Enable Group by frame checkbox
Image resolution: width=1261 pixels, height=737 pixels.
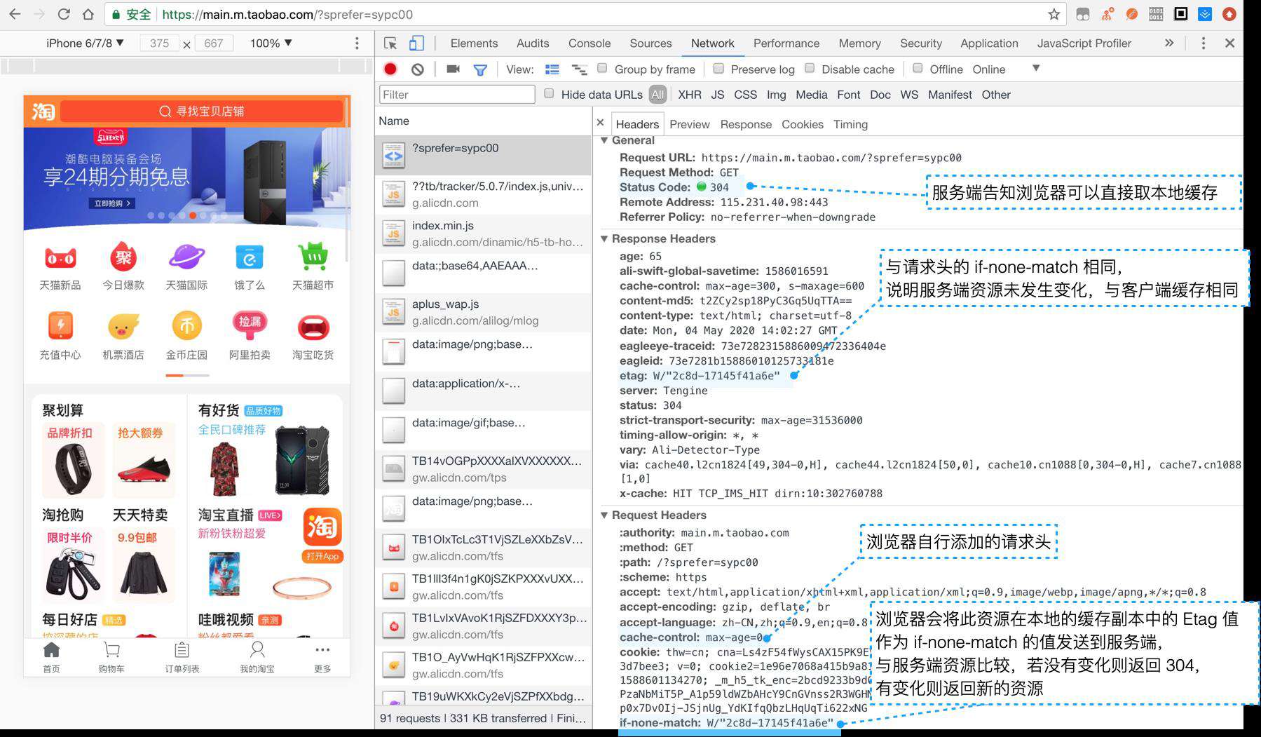(602, 68)
